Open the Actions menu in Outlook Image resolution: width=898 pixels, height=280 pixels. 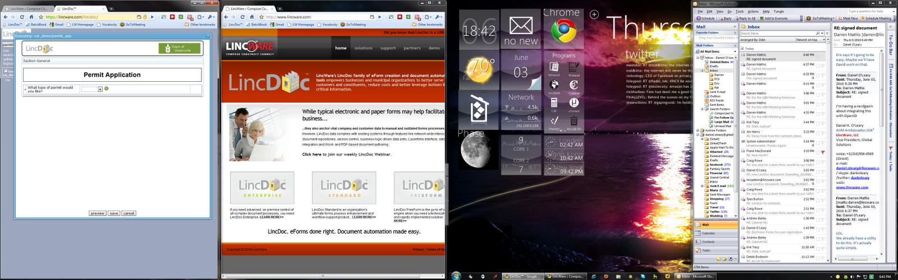[x=753, y=11]
